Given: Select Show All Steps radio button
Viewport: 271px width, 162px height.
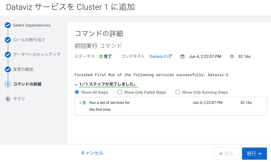Looking at the screenshot, I should 77,92.
